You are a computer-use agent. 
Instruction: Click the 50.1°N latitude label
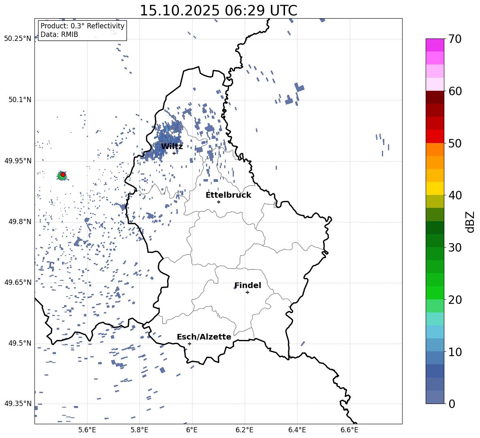coord(20,100)
